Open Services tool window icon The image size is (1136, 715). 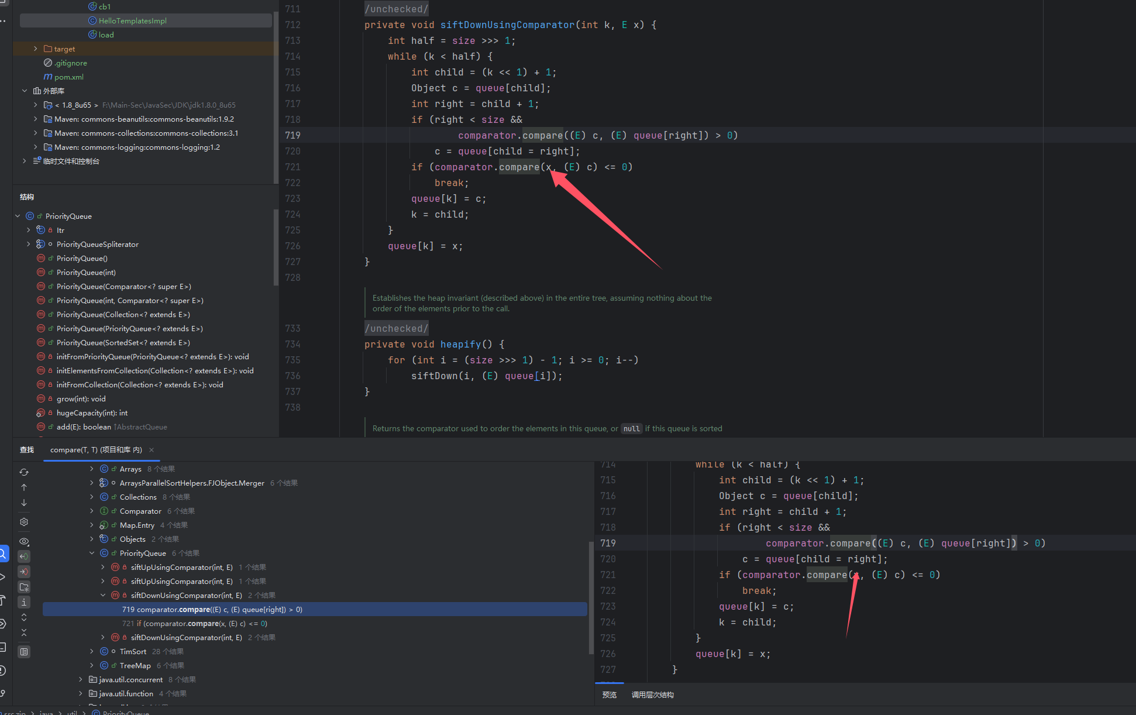3,624
